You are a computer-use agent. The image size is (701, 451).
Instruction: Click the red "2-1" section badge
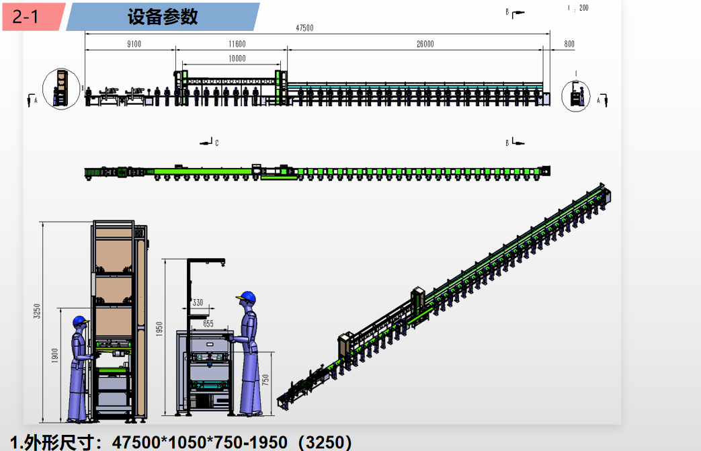(34, 17)
